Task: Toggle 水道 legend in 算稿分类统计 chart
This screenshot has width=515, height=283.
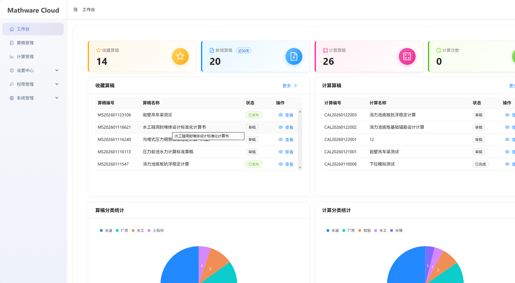Action: tap(106, 231)
